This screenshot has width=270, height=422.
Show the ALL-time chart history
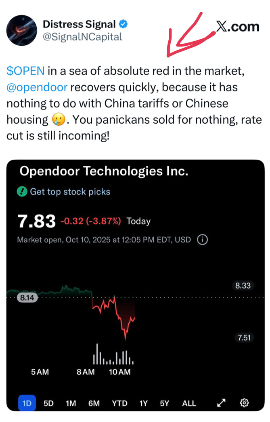[x=188, y=403]
